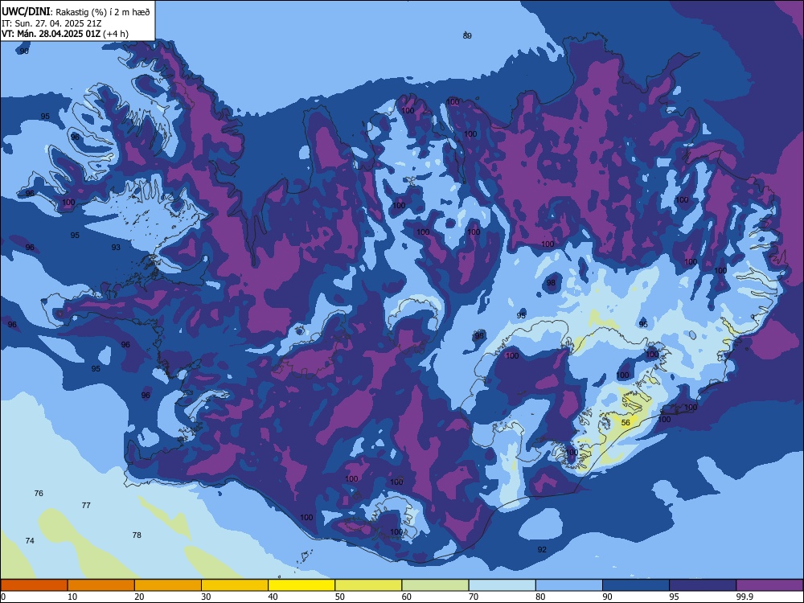This screenshot has height=603, width=804.
Task: Click the legend tick label "70"
Action: 474,597
